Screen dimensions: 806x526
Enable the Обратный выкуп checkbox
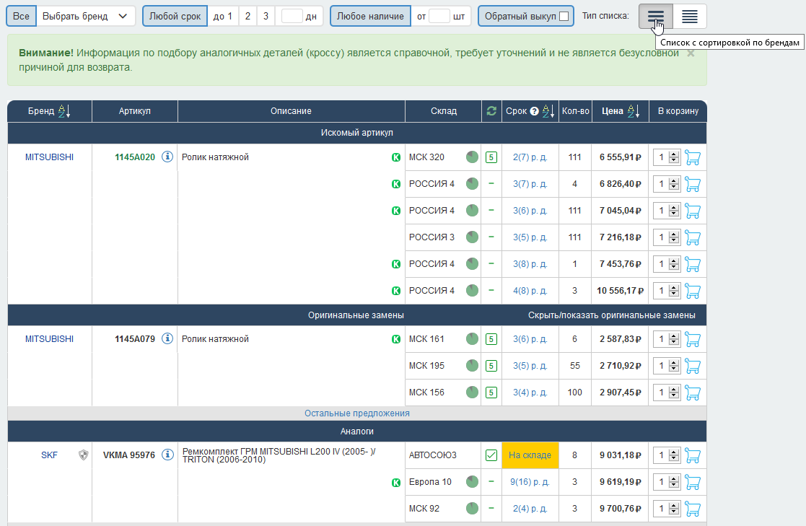pyautogui.click(x=564, y=16)
